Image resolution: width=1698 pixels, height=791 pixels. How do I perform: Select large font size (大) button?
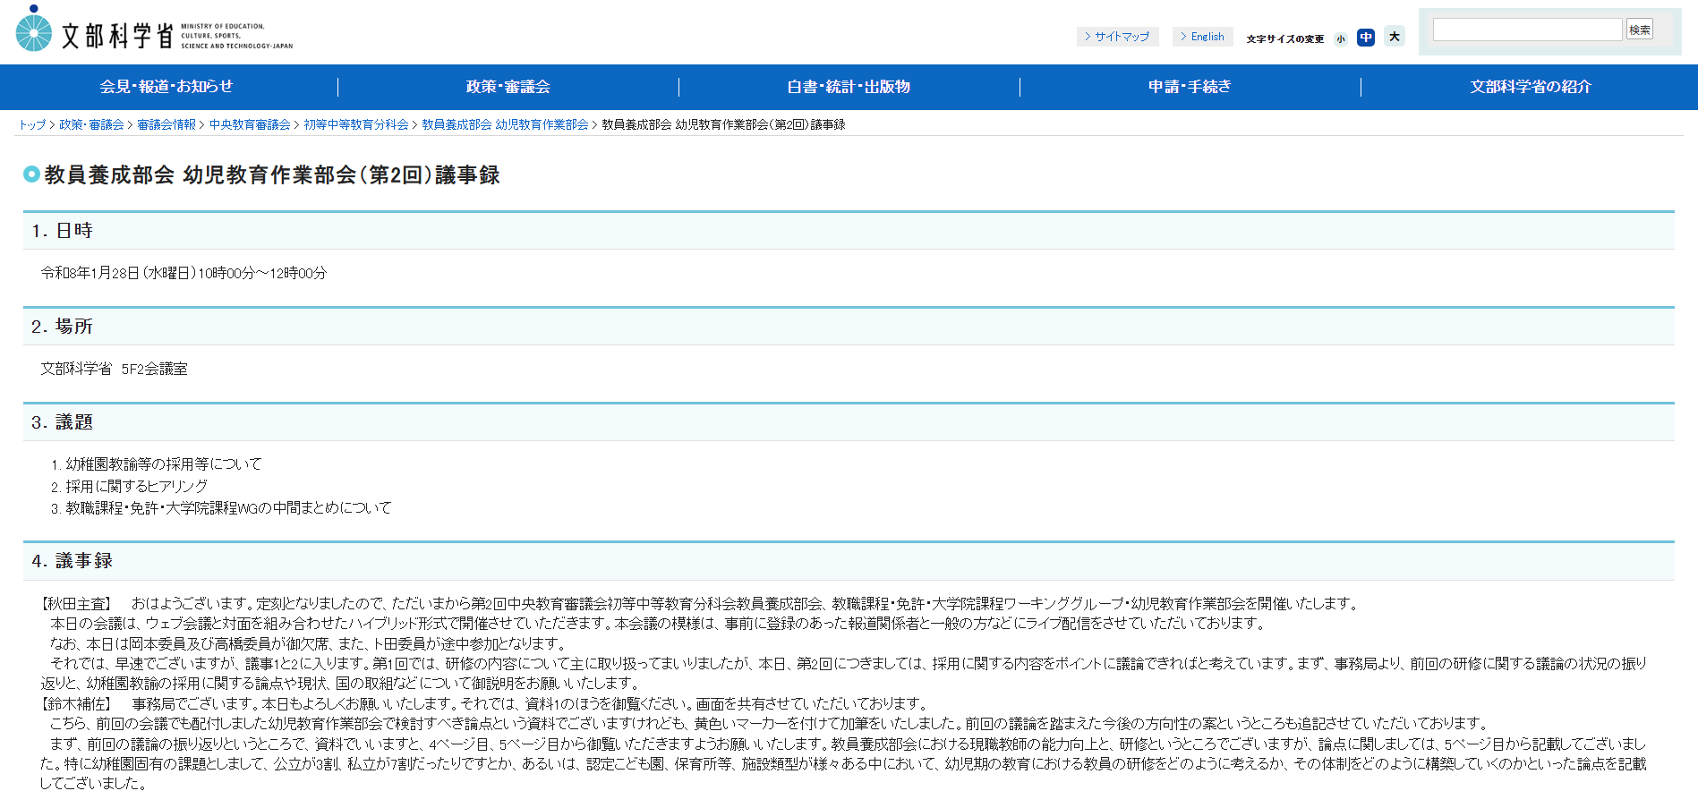[x=1394, y=37]
